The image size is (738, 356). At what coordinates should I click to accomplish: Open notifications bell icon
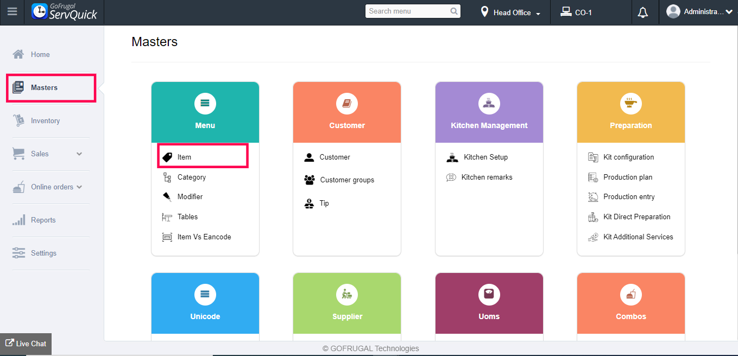[x=643, y=12]
